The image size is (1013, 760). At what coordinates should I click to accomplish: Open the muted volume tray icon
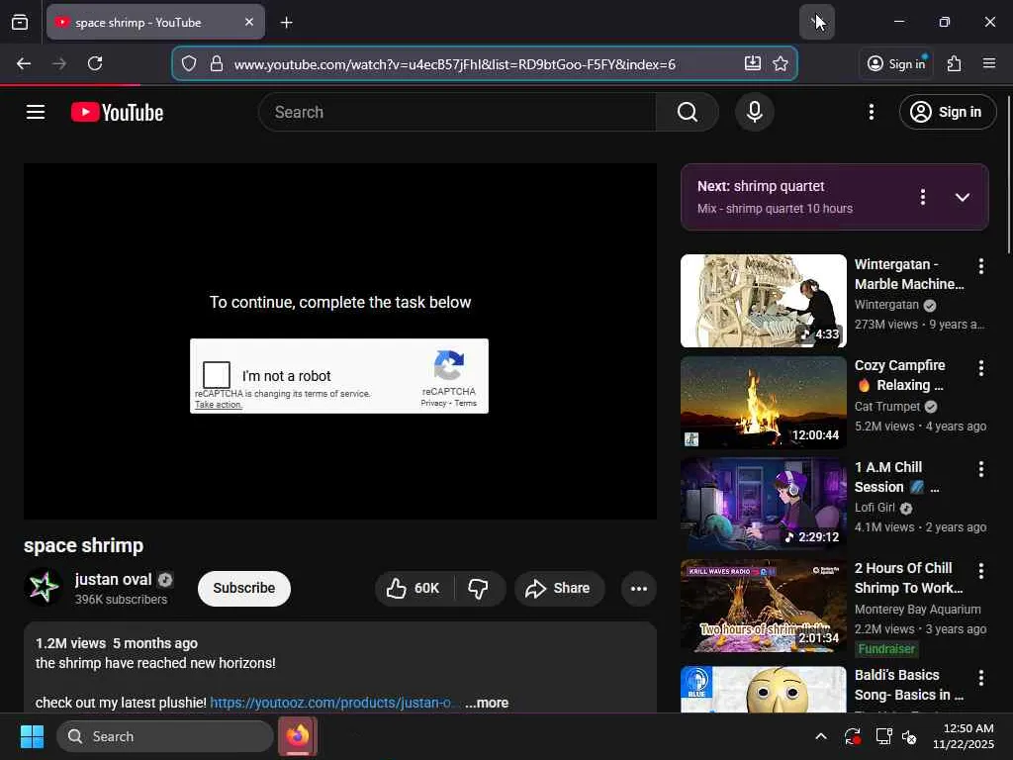pos(909,736)
